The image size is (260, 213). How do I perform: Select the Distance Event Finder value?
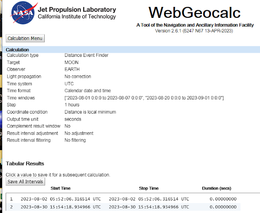click(87, 55)
